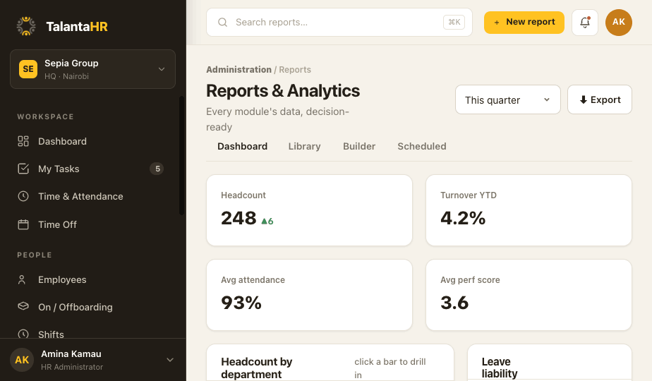
Task: Switch to the Builder tab
Action: (x=359, y=147)
